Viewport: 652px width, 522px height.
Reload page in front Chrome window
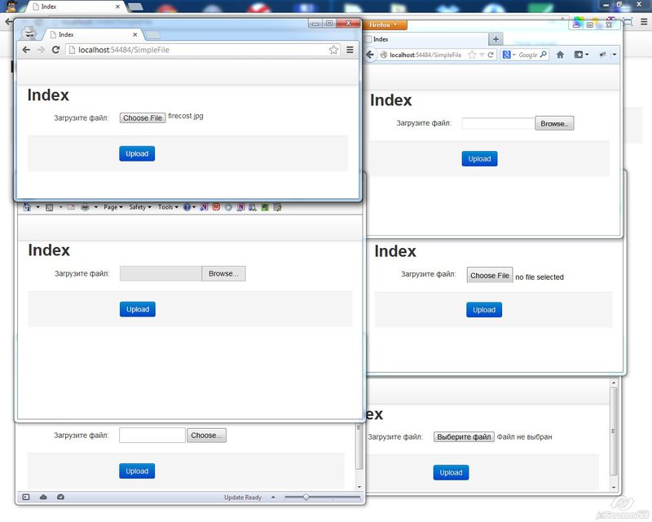point(55,50)
